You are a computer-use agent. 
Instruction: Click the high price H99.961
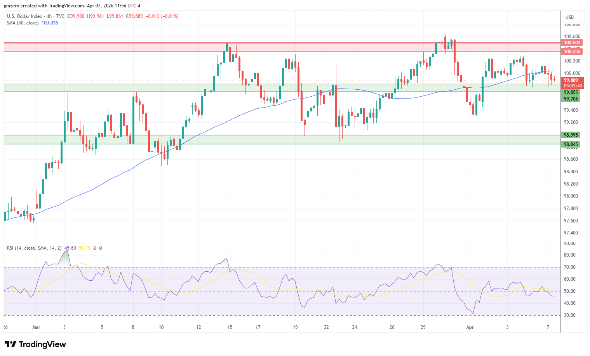[96, 16]
